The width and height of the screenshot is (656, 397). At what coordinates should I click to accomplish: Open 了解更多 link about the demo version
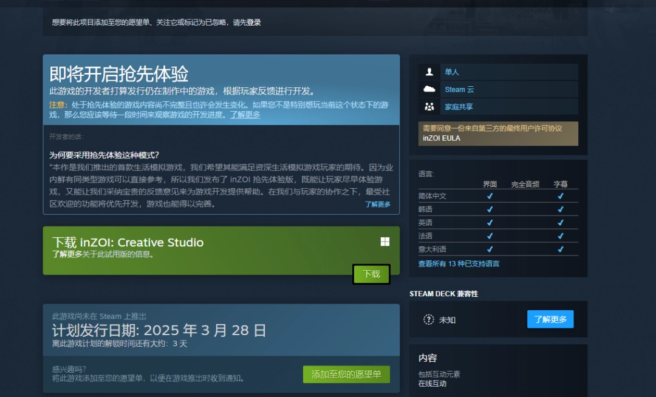pos(67,254)
